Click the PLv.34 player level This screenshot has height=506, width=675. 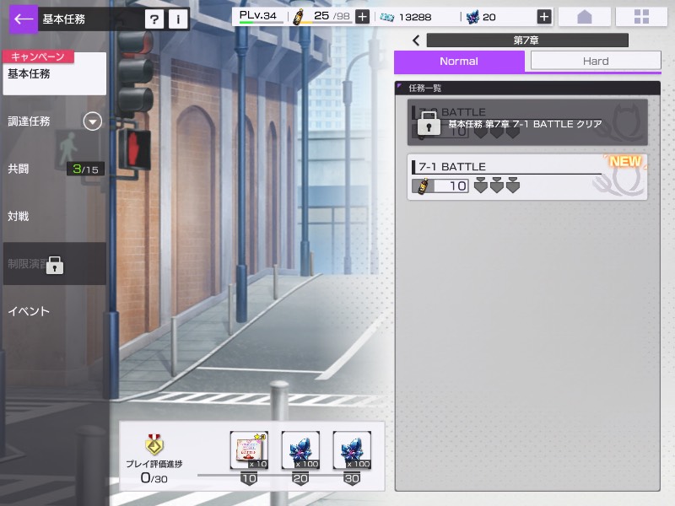(258, 15)
